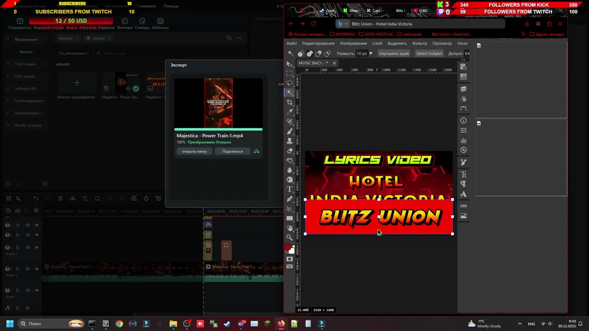Hide video track 4 with its eye icon

pos(37,235)
